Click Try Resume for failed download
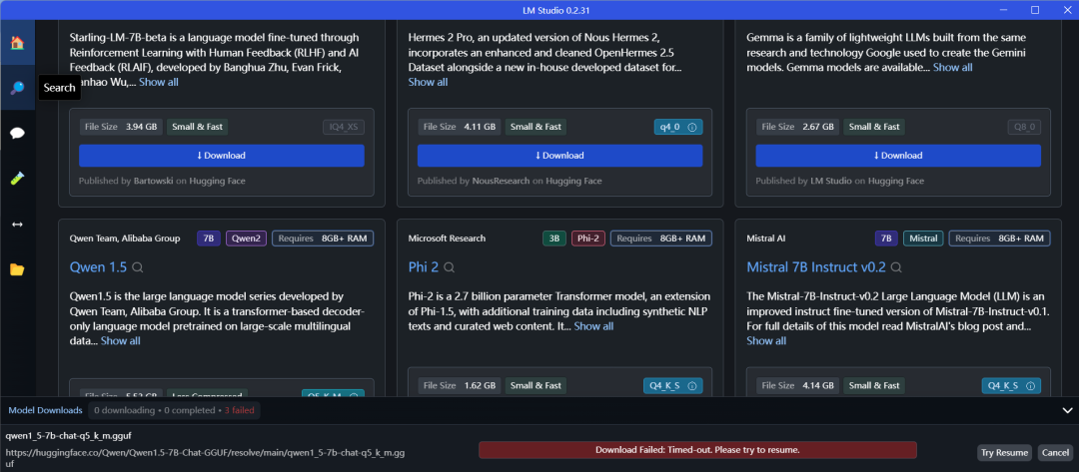The width and height of the screenshot is (1079, 472). [x=1005, y=453]
